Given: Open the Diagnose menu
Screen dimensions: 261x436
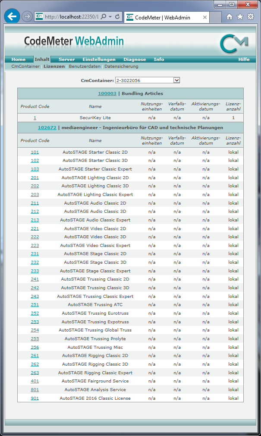Looking at the screenshot, I should pos(135,59).
